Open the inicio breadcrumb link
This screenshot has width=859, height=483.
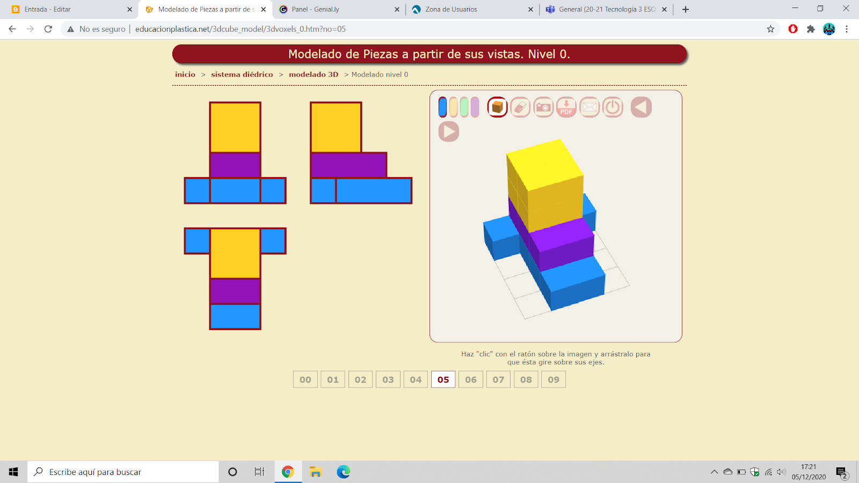(185, 75)
